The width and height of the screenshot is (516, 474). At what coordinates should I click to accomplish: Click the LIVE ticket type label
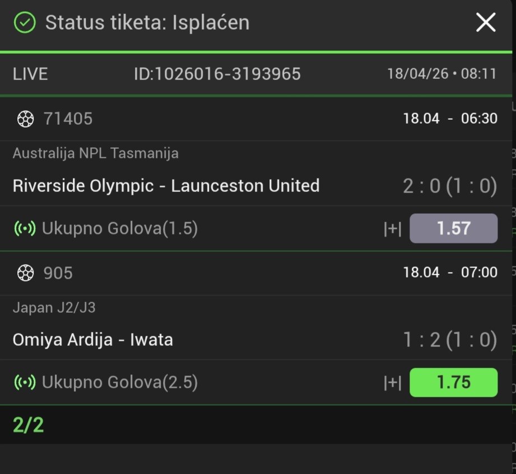click(x=30, y=74)
